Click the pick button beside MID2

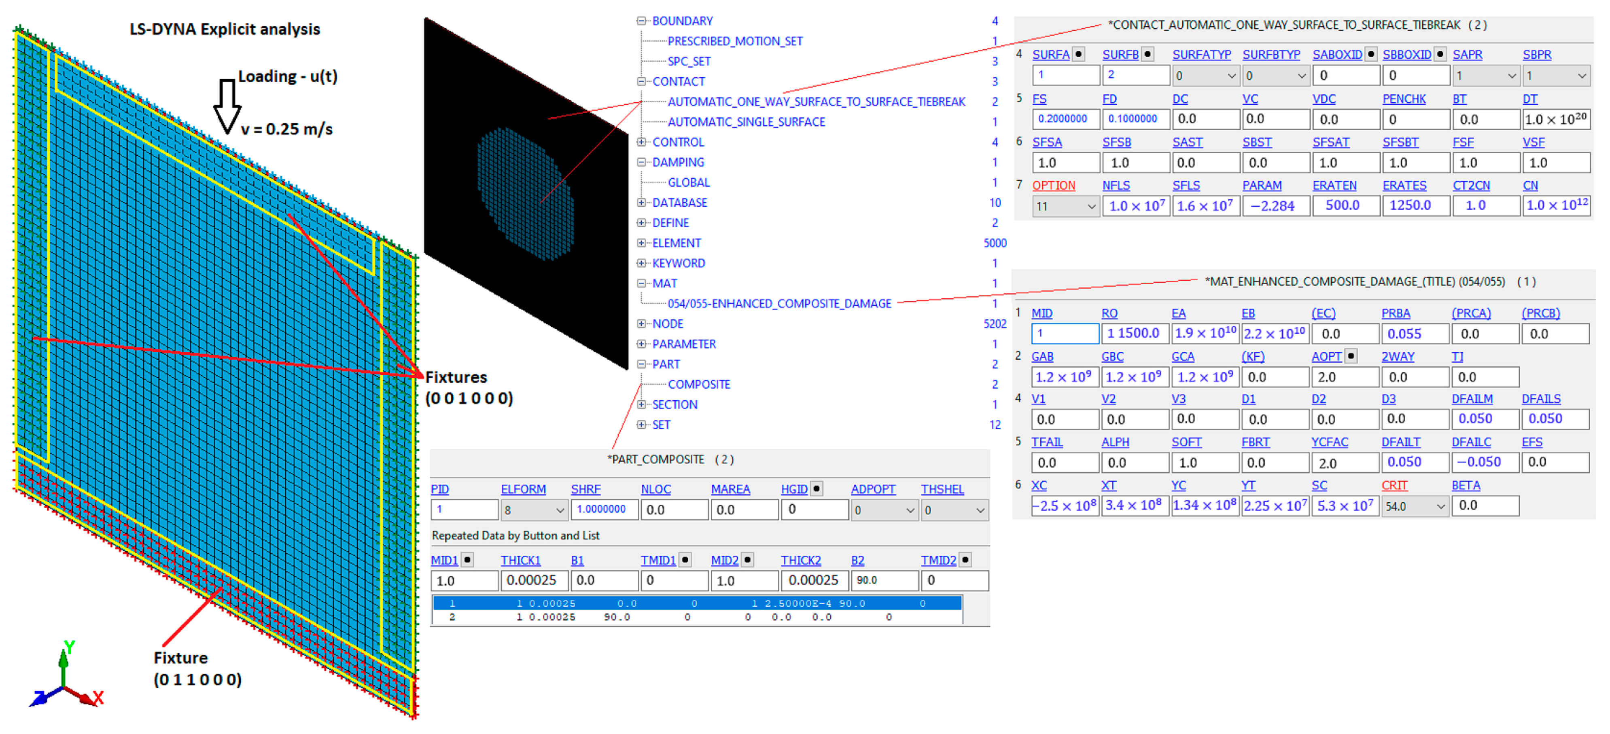click(747, 560)
